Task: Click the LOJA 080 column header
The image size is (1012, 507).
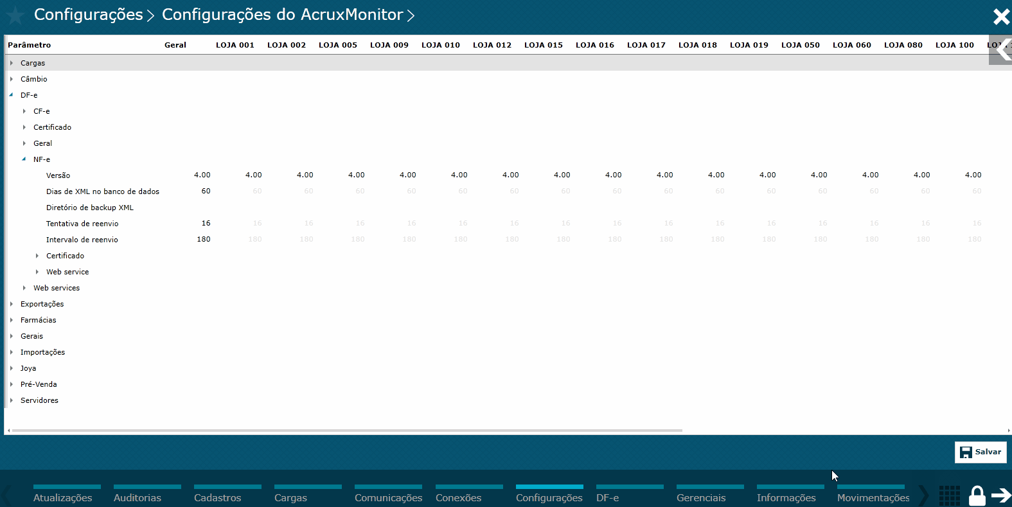Action: (903, 45)
